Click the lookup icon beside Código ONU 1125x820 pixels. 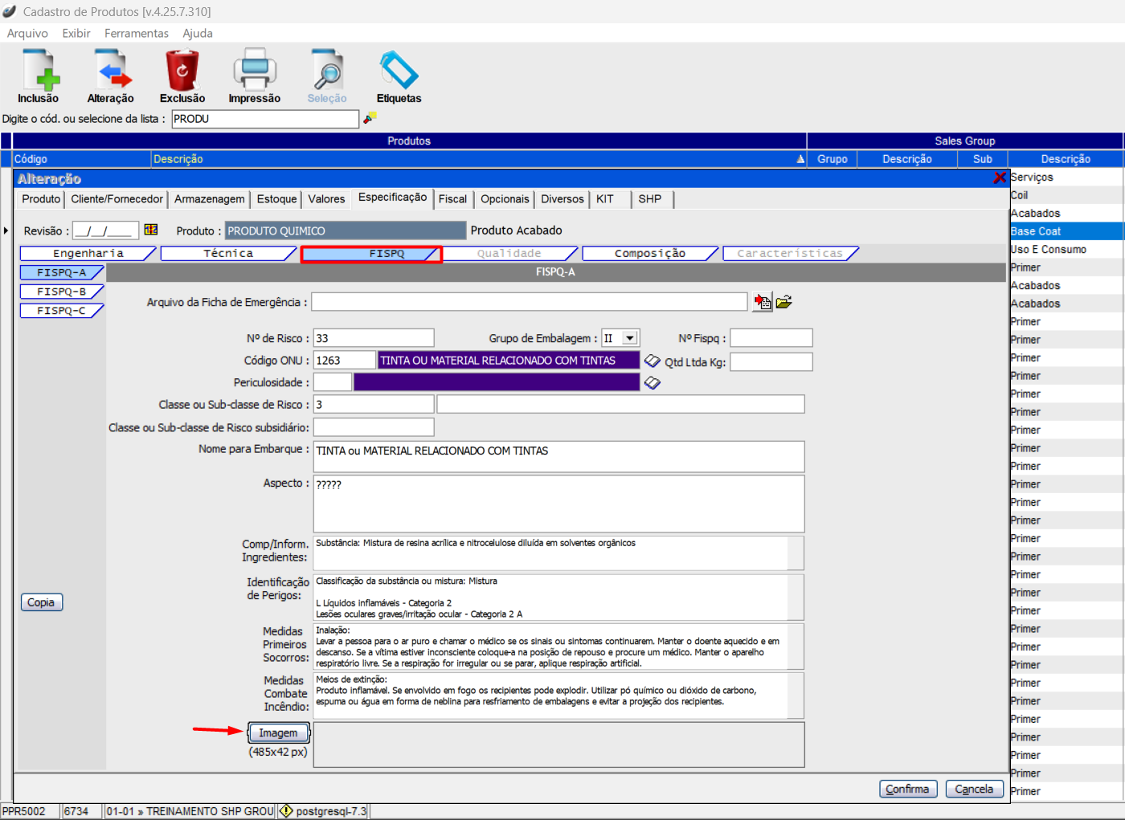pos(652,361)
